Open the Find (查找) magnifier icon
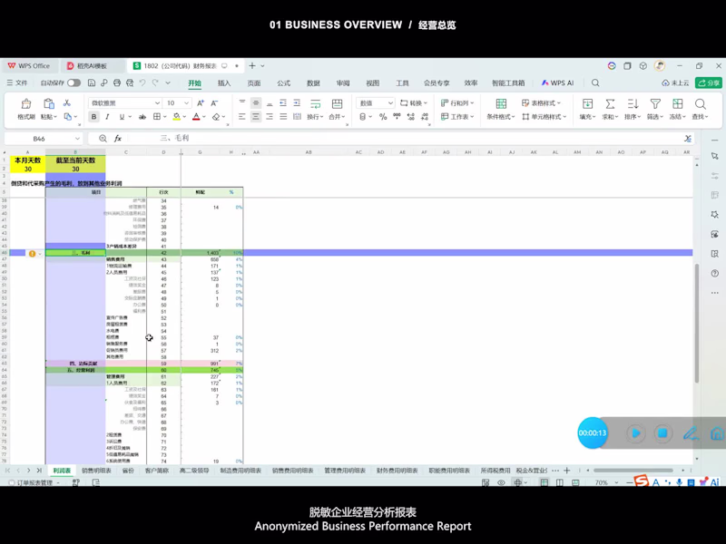Screen dimensions: 726x544 point(700,103)
